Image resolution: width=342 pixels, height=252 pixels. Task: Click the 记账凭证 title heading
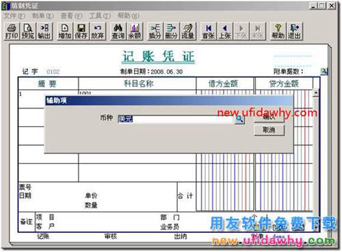(x=159, y=57)
